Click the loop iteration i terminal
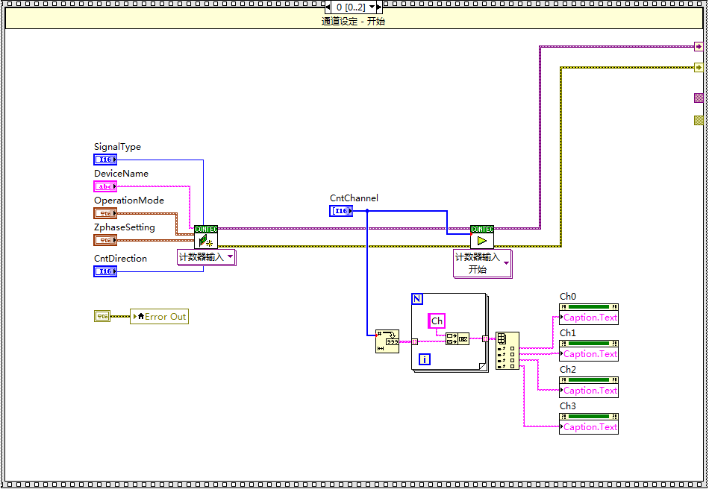 (425, 359)
